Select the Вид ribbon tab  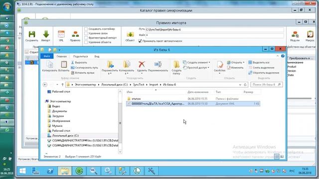[97, 56]
